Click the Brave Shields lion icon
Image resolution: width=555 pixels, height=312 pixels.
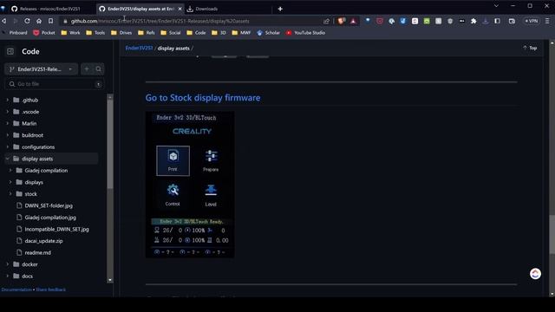coord(341,21)
